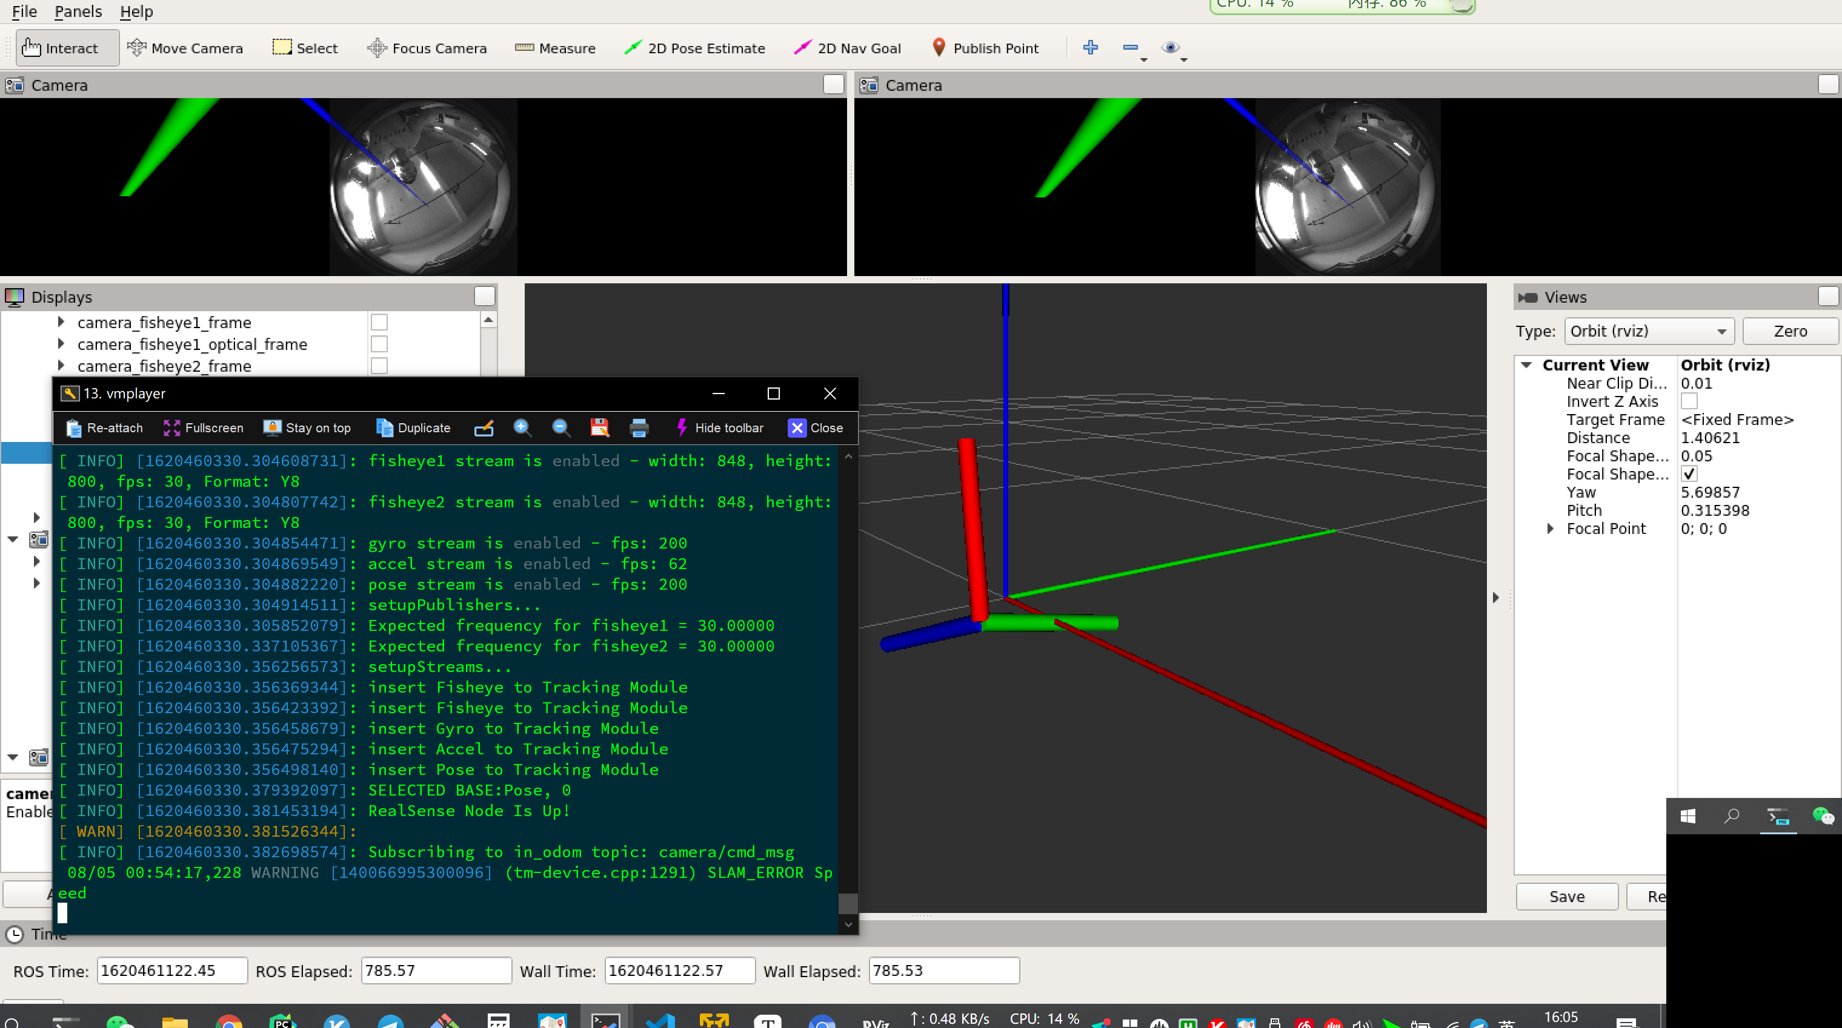Activate the Publish Point tool

point(985,48)
